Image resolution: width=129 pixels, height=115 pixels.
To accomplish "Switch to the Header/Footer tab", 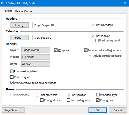I will tap(24, 11).
